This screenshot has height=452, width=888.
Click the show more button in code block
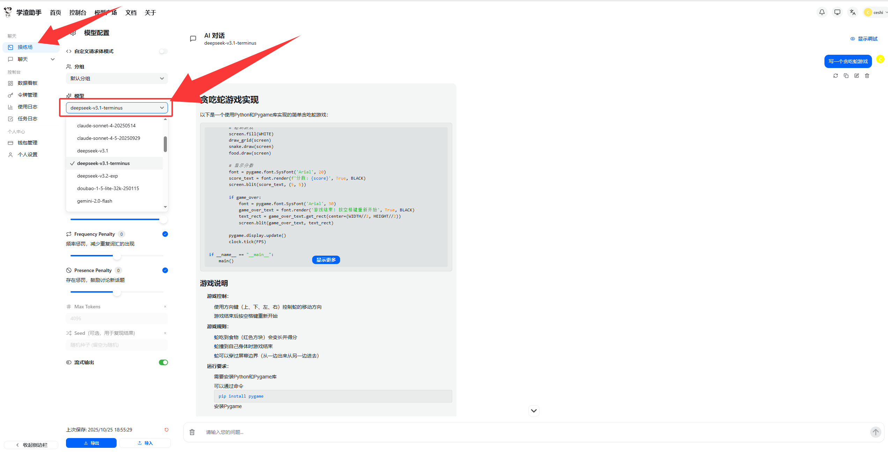pyautogui.click(x=326, y=260)
